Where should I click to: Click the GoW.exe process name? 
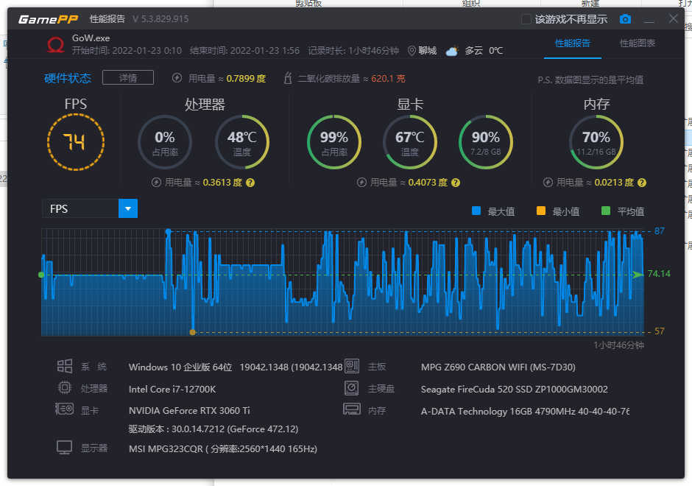click(91, 38)
